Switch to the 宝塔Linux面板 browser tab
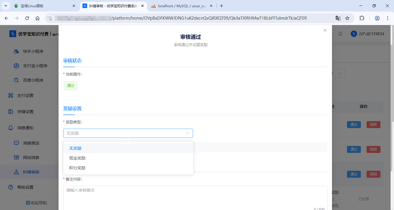Image resolution: width=394 pixels, height=210 pixels. coord(43,6)
